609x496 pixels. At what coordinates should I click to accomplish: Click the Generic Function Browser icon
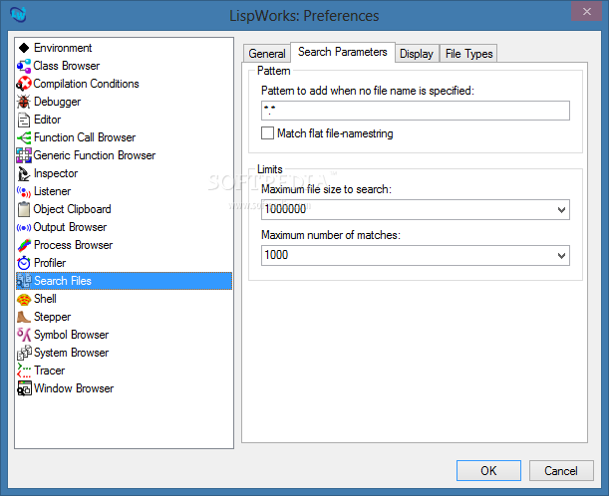click(x=24, y=155)
